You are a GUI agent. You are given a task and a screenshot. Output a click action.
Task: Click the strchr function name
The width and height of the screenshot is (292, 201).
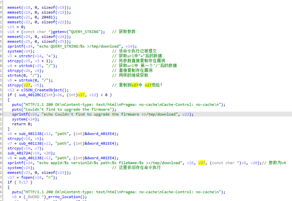[x=26, y=56]
